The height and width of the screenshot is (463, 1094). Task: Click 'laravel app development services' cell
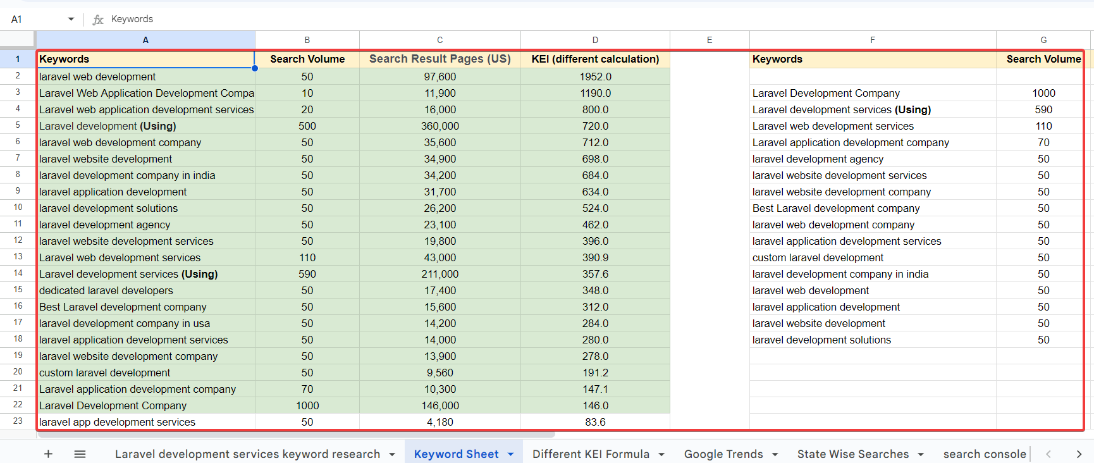tap(145, 422)
